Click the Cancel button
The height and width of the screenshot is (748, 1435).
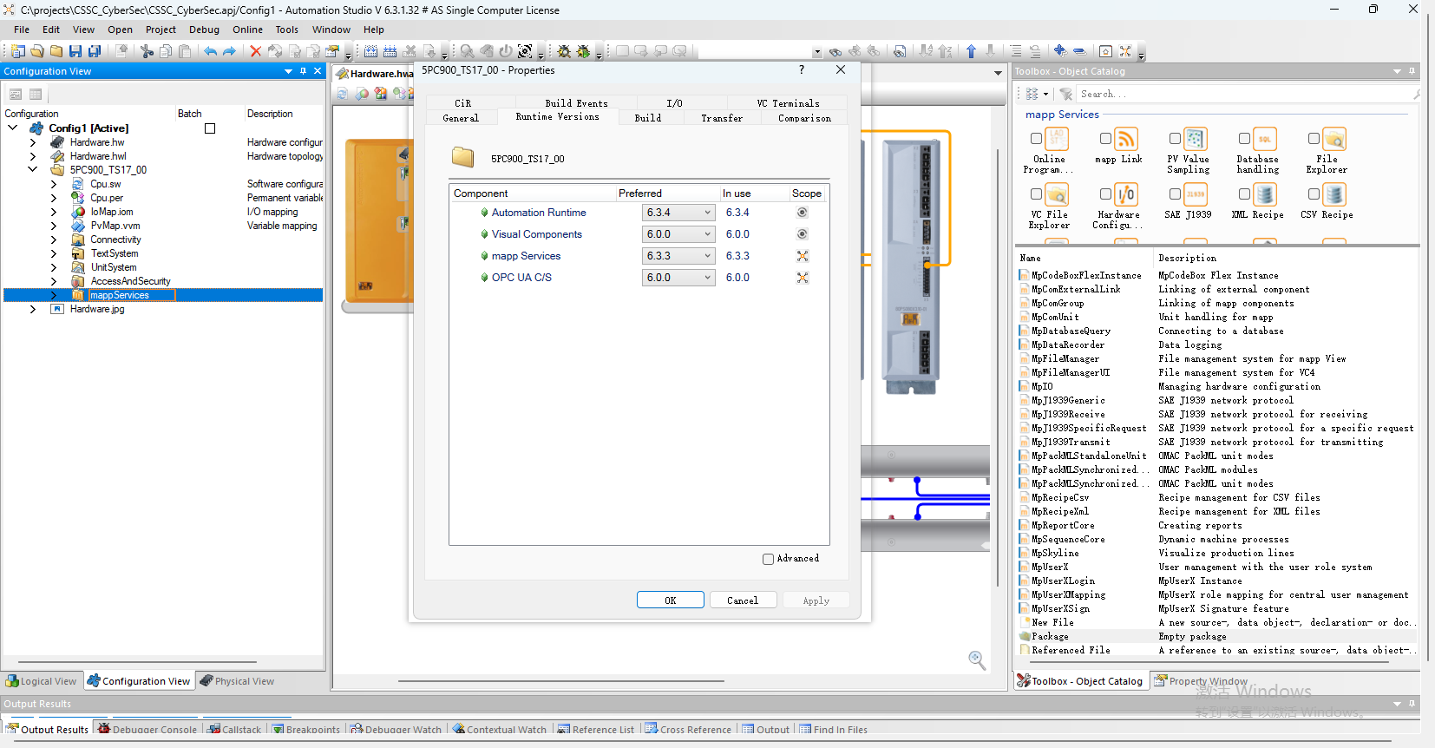tap(742, 600)
